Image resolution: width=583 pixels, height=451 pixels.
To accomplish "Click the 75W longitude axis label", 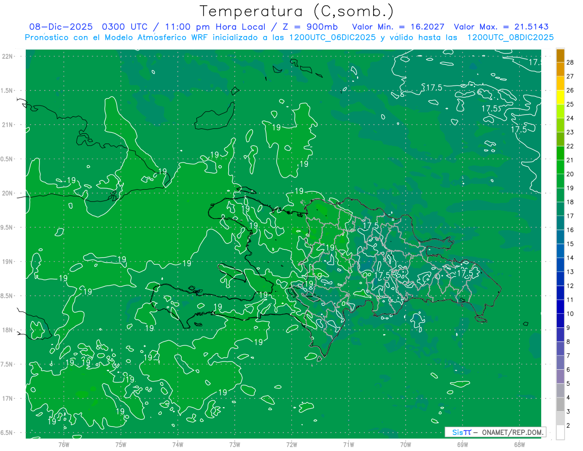I will (121, 444).
